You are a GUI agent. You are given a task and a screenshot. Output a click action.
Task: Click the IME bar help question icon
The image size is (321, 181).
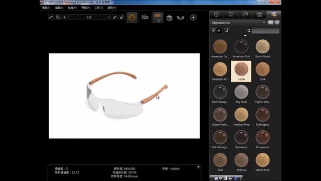point(235,178)
